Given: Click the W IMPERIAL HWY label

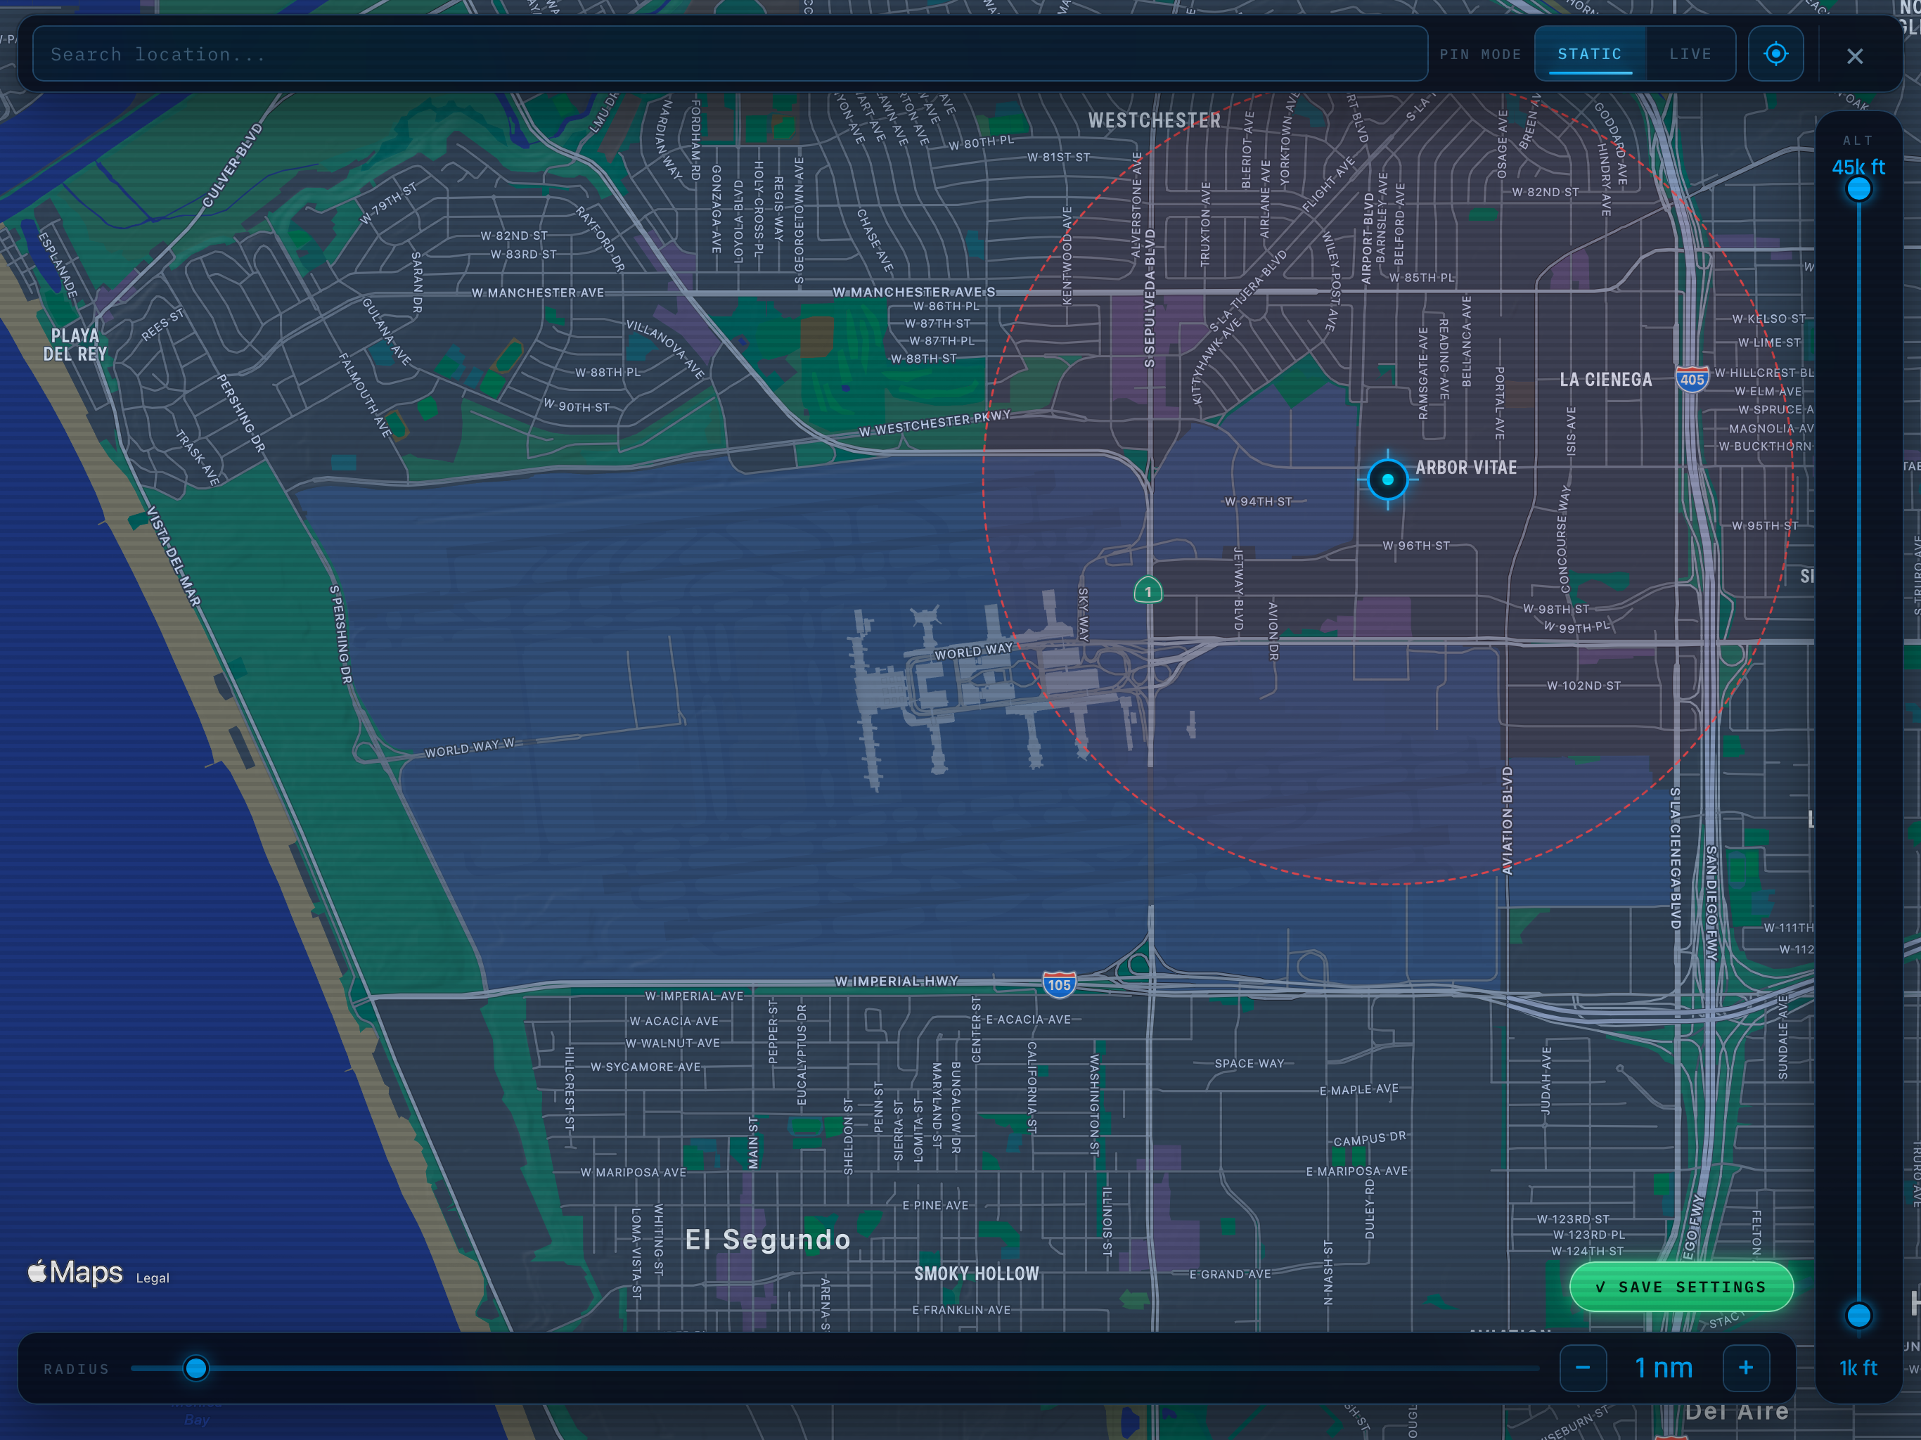Looking at the screenshot, I should pyautogui.click(x=897, y=981).
